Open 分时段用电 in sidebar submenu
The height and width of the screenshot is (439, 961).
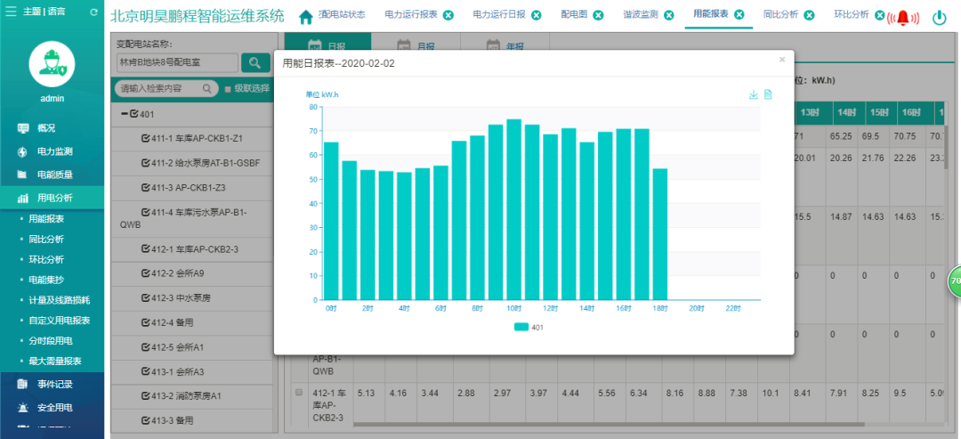pos(51,340)
